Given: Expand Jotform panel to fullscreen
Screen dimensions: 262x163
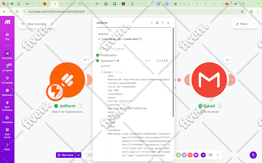Looking at the screenshot, I should pos(157,23).
